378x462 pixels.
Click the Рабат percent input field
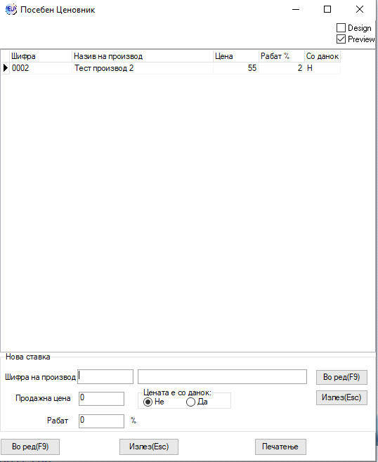[101, 421]
